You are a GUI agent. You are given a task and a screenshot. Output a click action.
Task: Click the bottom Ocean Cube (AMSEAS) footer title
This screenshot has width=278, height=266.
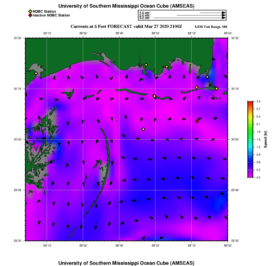point(126,263)
